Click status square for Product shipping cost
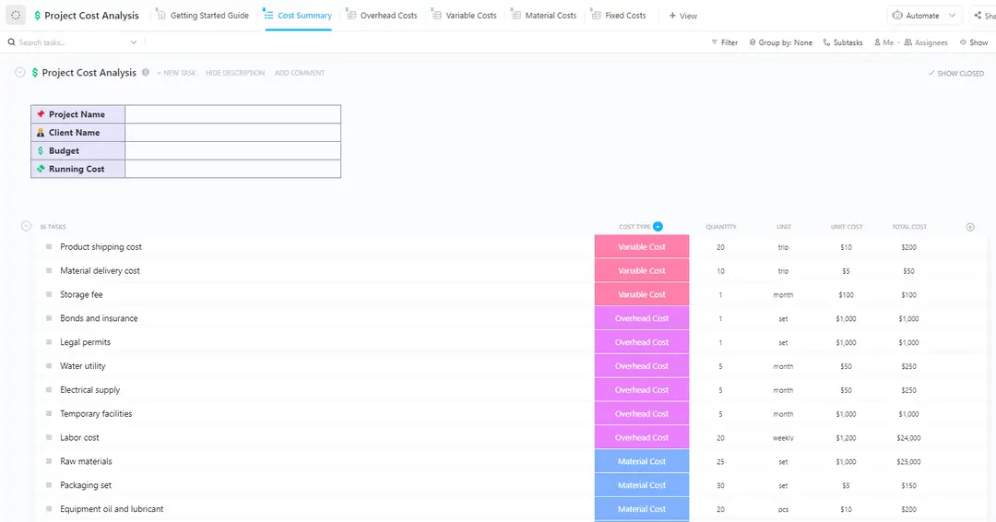 (x=49, y=246)
